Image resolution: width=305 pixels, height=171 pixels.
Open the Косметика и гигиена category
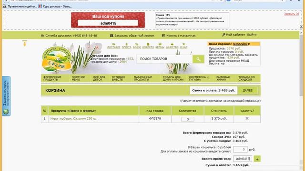(x=199, y=78)
